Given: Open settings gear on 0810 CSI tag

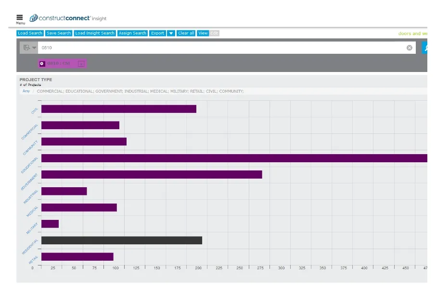Looking at the screenshot, I should tap(42, 63).
